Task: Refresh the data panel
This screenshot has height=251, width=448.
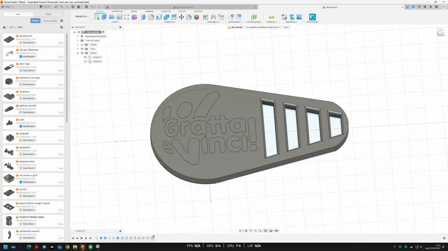Action: [x=56, y=7]
